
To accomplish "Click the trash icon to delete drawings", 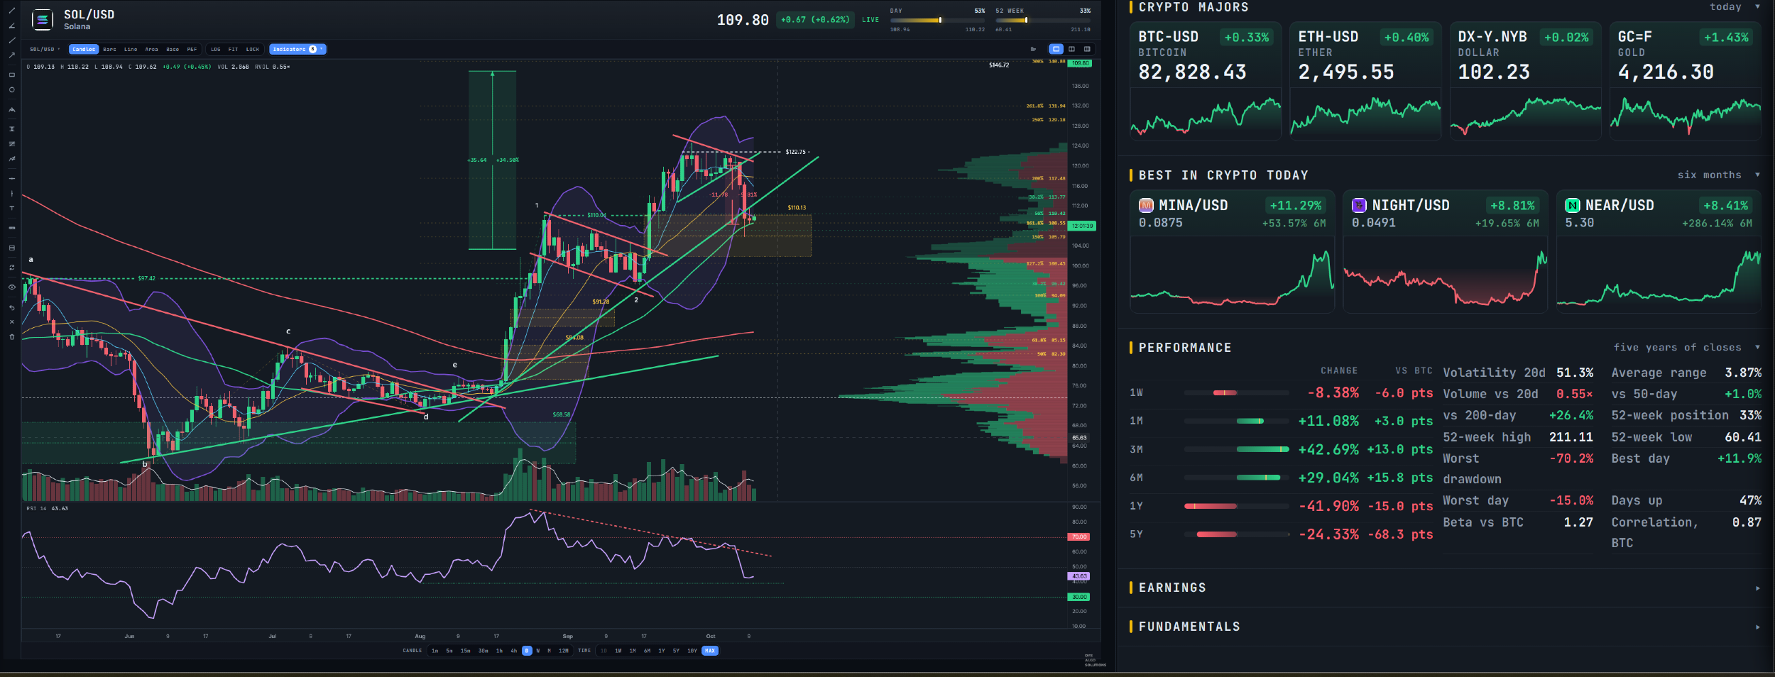I will [11, 336].
